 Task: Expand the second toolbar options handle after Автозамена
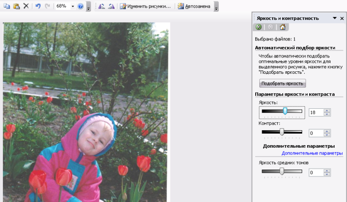(216, 6)
